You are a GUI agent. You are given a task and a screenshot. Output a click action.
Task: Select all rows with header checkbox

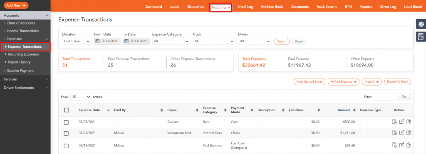click(x=66, y=110)
